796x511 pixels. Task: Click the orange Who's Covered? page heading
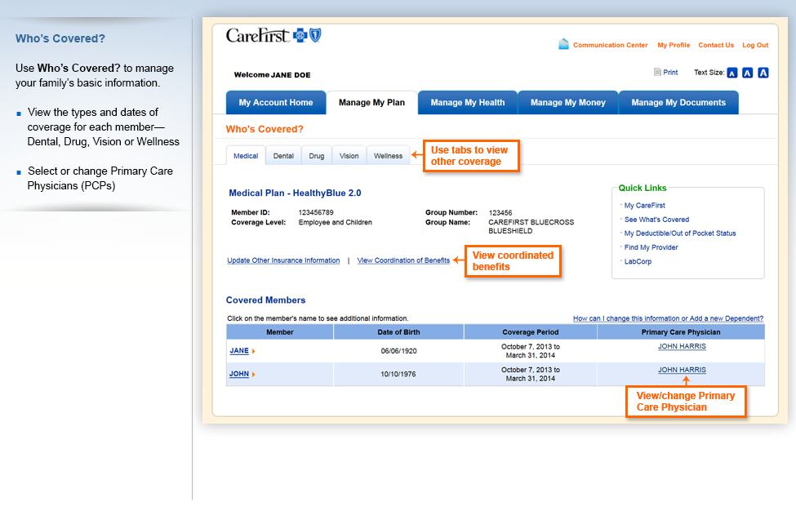coord(265,129)
